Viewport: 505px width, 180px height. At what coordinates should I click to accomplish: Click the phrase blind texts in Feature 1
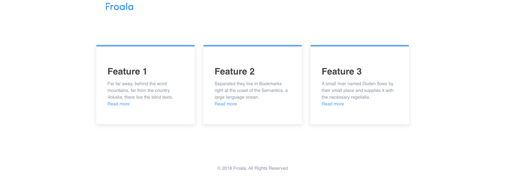click(162, 97)
